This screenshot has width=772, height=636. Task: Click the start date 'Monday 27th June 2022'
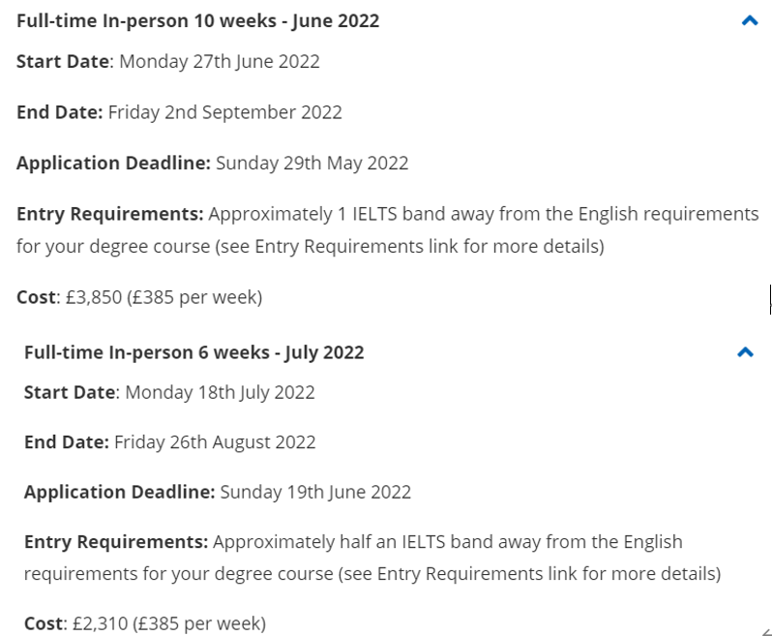pos(220,62)
